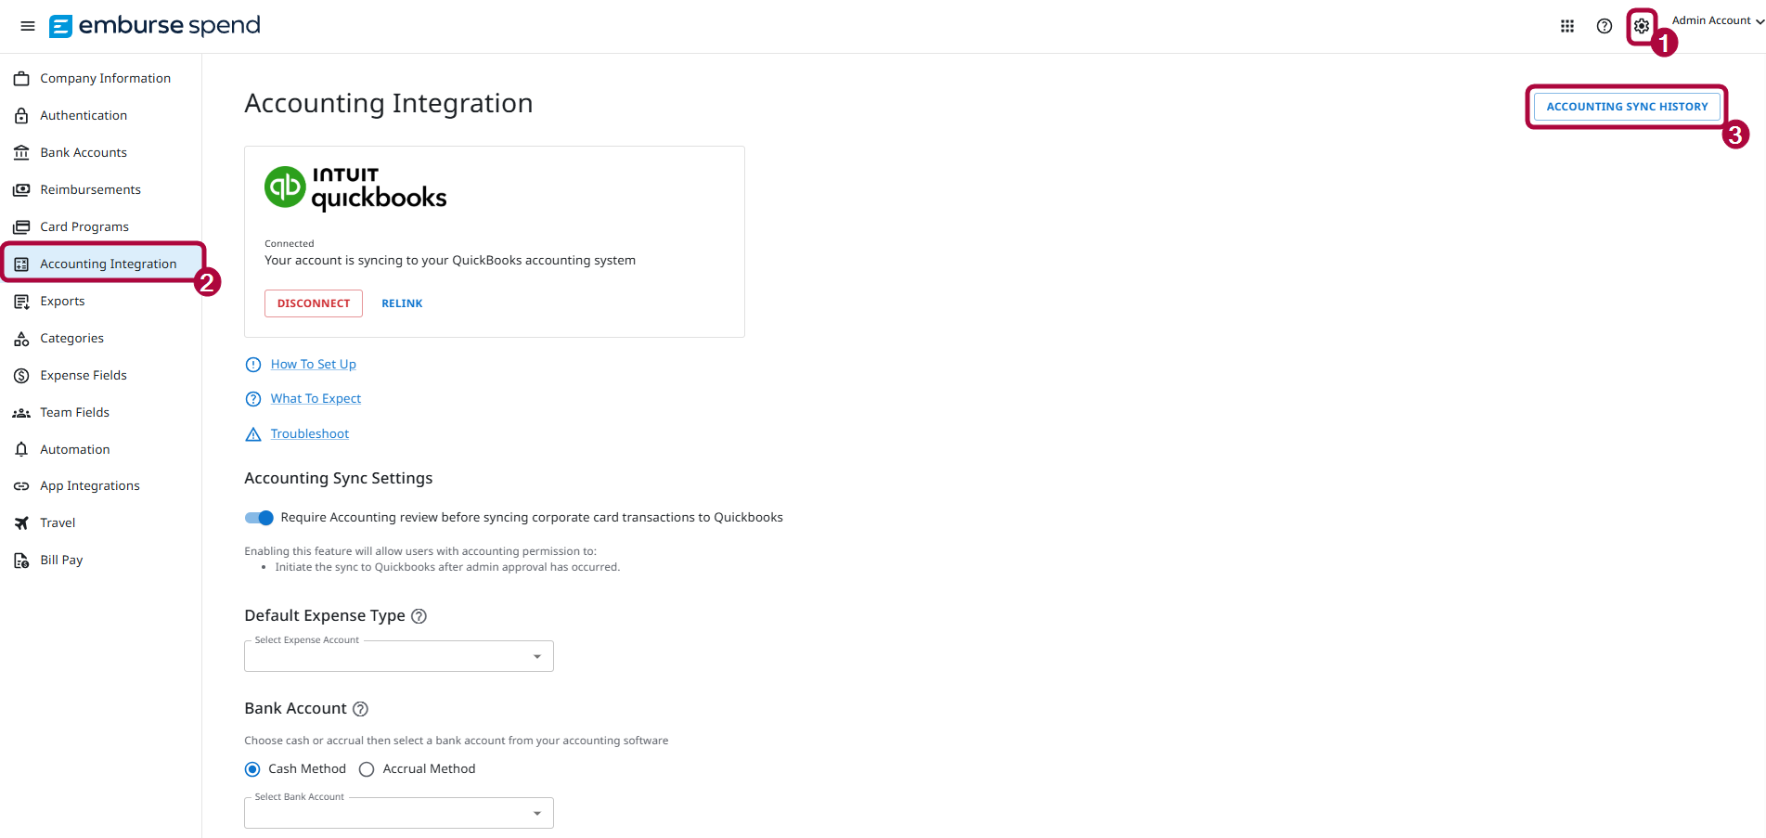The height and width of the screenshot is (838, 1766).
Task: Click the Accounting Sync History button
Action: click(1627, 107)
